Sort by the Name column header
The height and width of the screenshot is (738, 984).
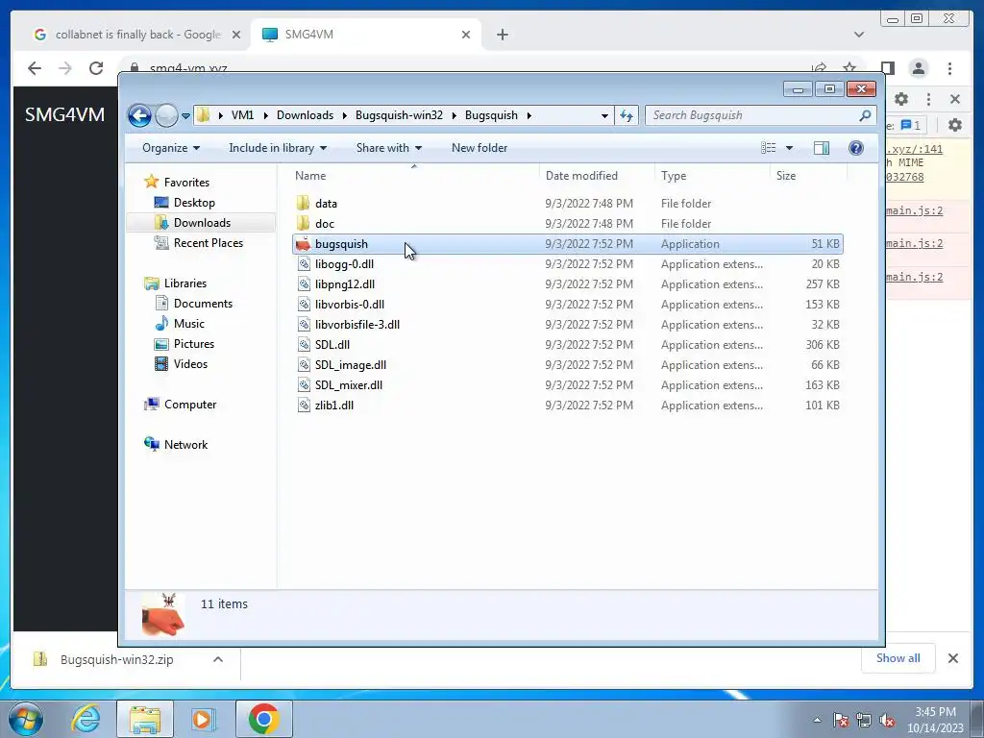click(x=310, y=176)
